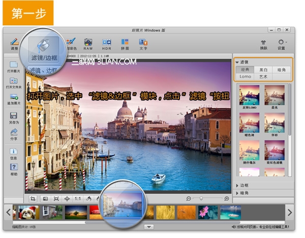Select the plain yellow texture thumbnail
Image resolution: width=305 pixels, height=238 pixels.
coord(165,212)
